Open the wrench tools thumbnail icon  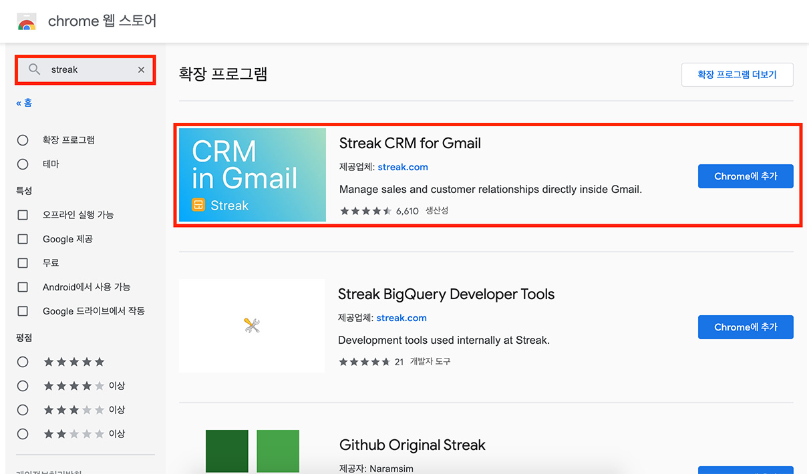(x=252, y=326)
